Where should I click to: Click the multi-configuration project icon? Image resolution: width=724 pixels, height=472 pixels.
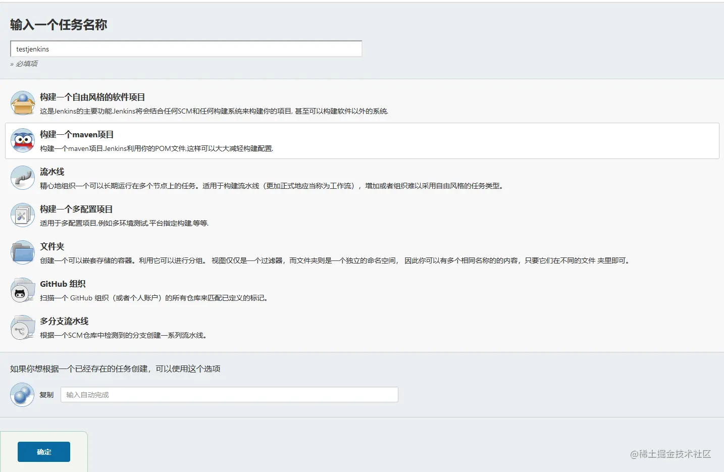(23, 216)
